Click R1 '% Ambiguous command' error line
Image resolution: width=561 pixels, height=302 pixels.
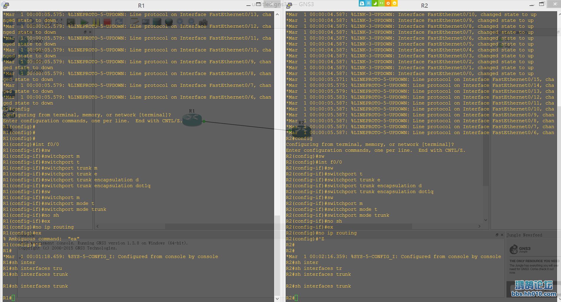pos(41,239)
